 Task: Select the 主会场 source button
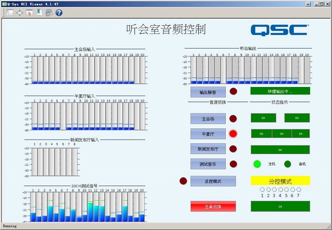tap(208, 119)
